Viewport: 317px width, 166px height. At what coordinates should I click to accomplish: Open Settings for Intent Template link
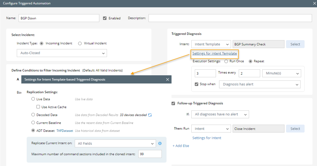(214, 53)
